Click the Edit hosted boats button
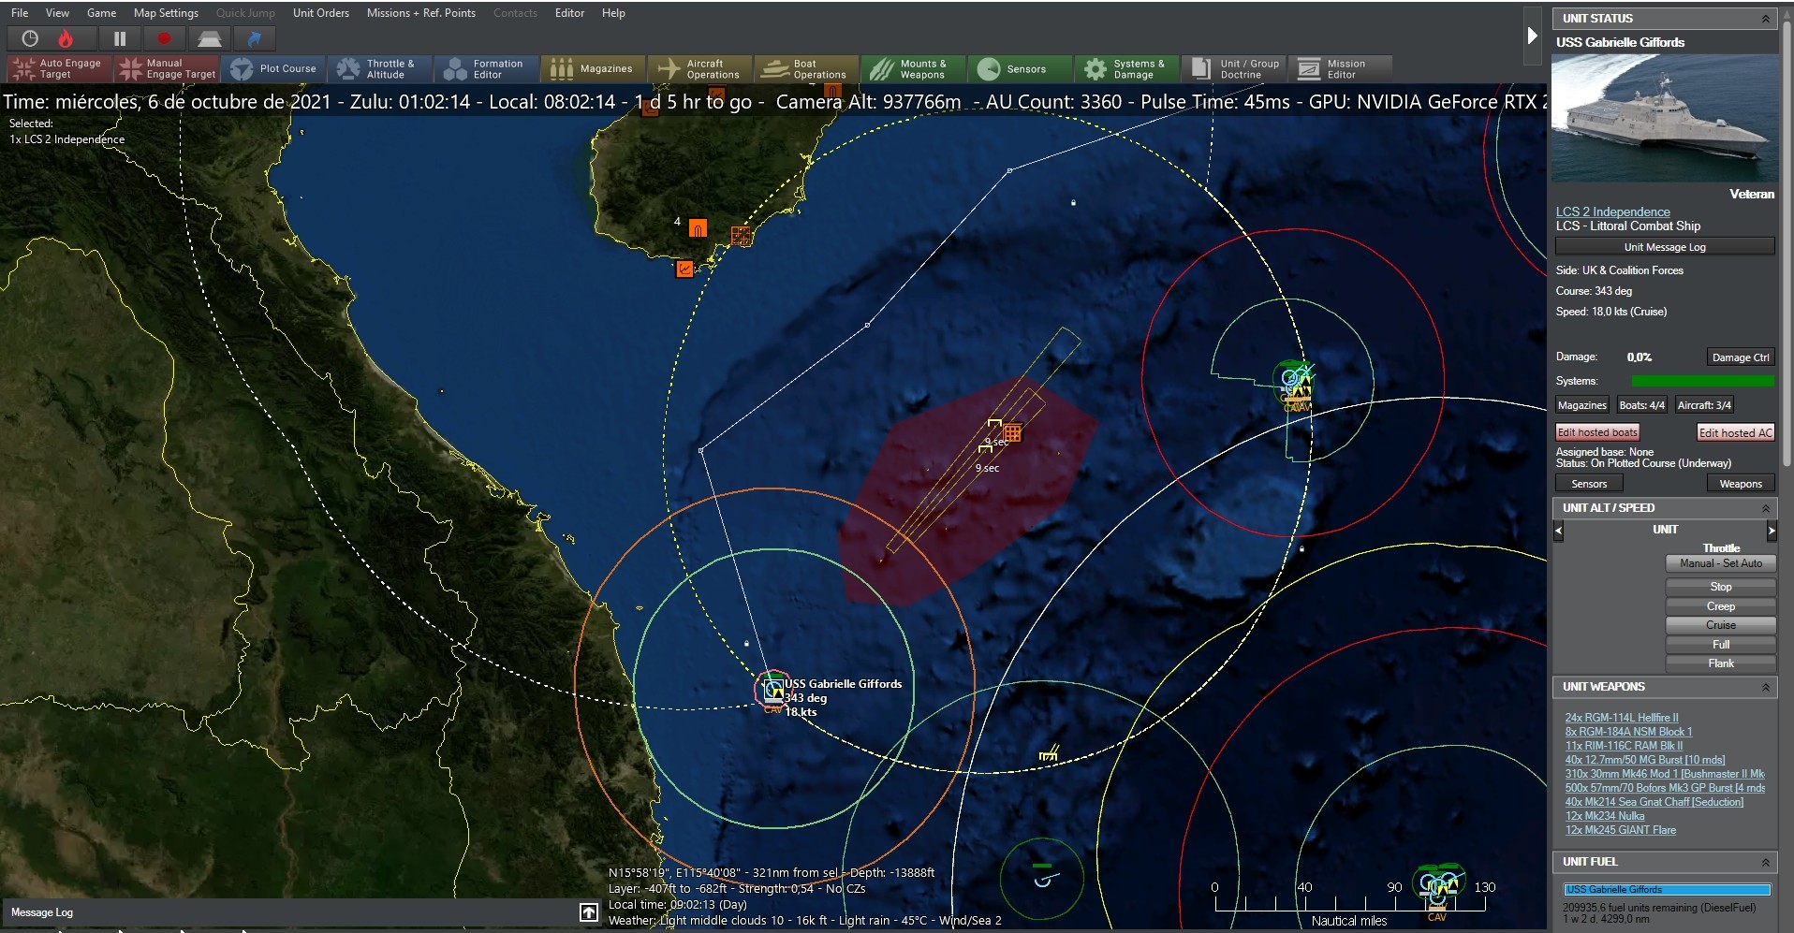The height and width of the screenshot is (933, 1794). click(x=1596, y=431)
